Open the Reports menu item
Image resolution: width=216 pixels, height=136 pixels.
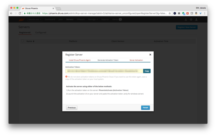pyautogui.click(x=105, y=19)
